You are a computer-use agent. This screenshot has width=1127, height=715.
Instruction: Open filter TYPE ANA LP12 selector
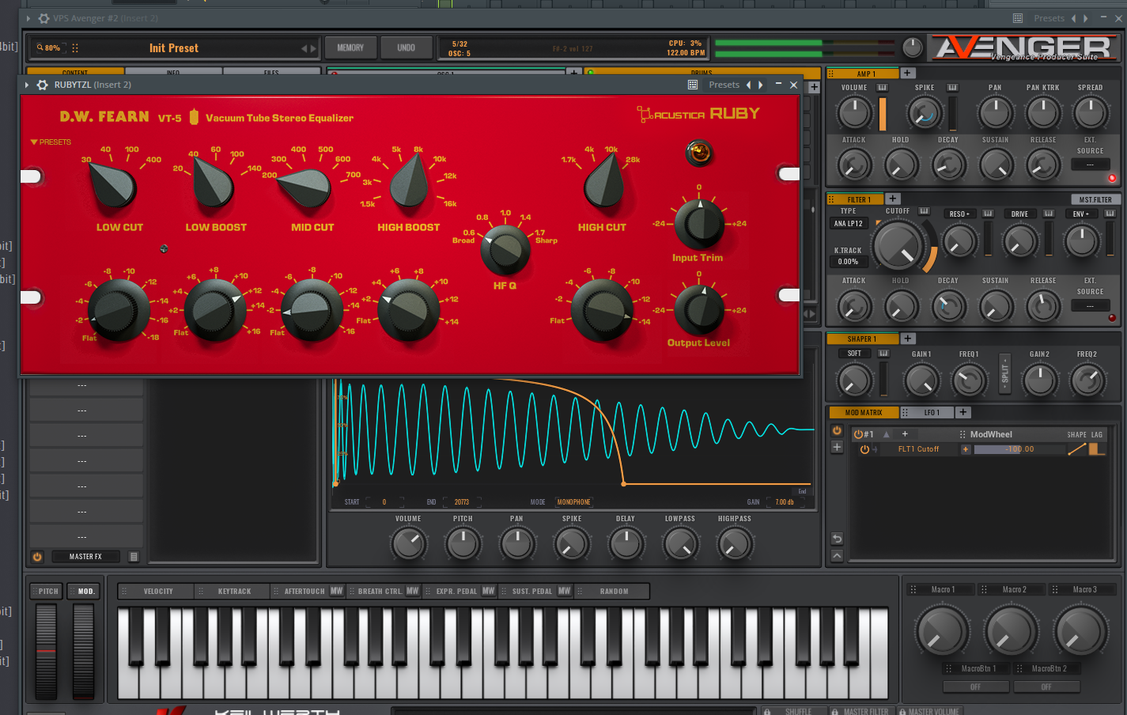tap(849, 224)
